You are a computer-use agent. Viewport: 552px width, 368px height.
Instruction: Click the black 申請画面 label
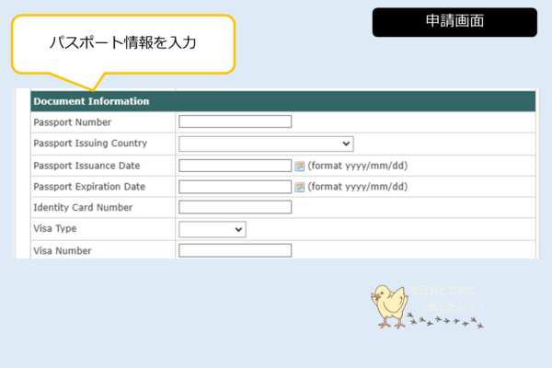[454, 22]
